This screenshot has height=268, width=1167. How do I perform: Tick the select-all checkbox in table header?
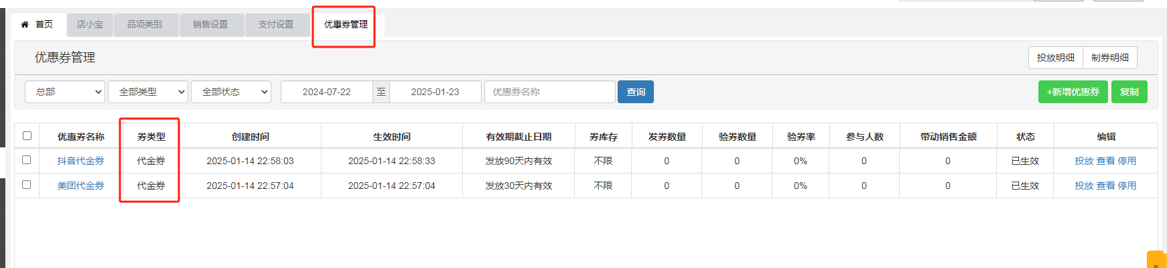click(x=27, y=136)
